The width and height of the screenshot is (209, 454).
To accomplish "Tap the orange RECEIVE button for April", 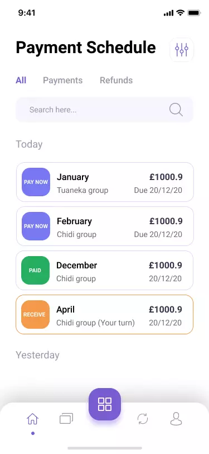I will point(35,314).
